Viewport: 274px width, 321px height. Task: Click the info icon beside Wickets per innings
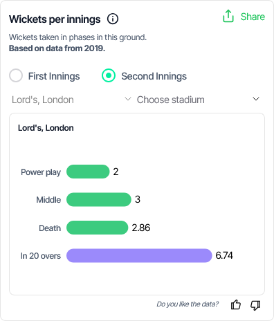tap(113, 19)
